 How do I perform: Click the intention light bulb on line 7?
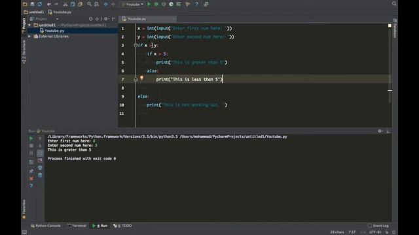[141, 78]
